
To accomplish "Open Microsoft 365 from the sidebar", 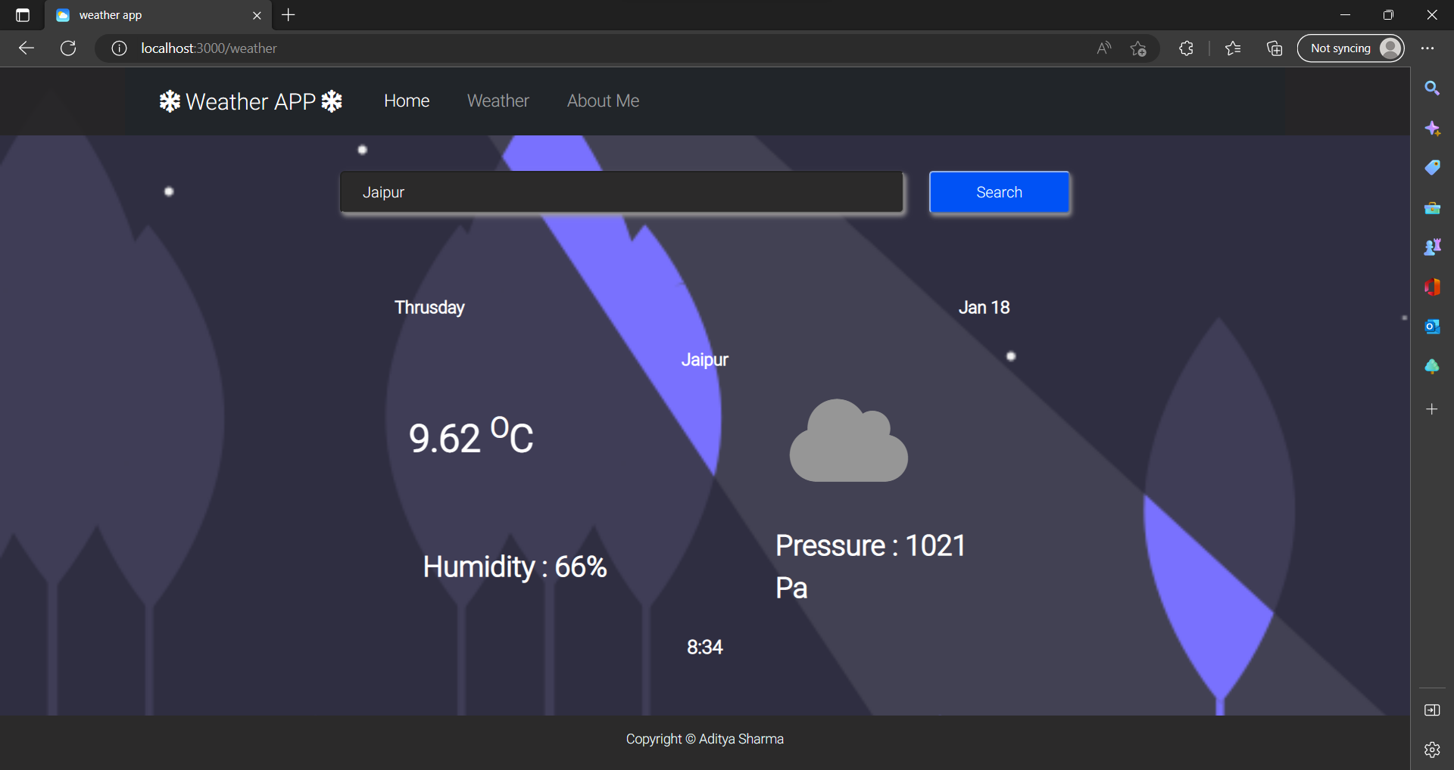I will click(x=1431, y=287).
